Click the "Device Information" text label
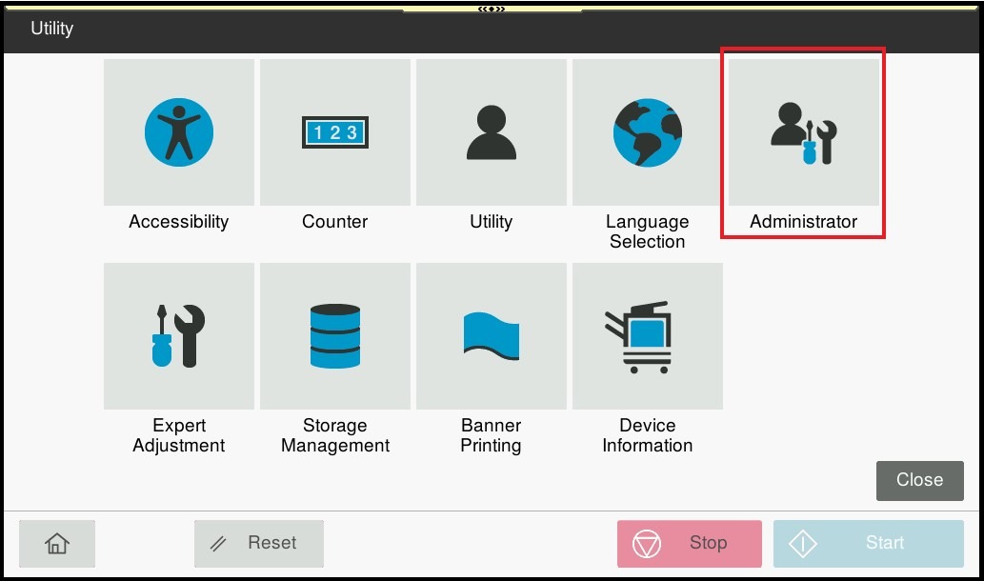984x581 pixels. tap(648, 435)
